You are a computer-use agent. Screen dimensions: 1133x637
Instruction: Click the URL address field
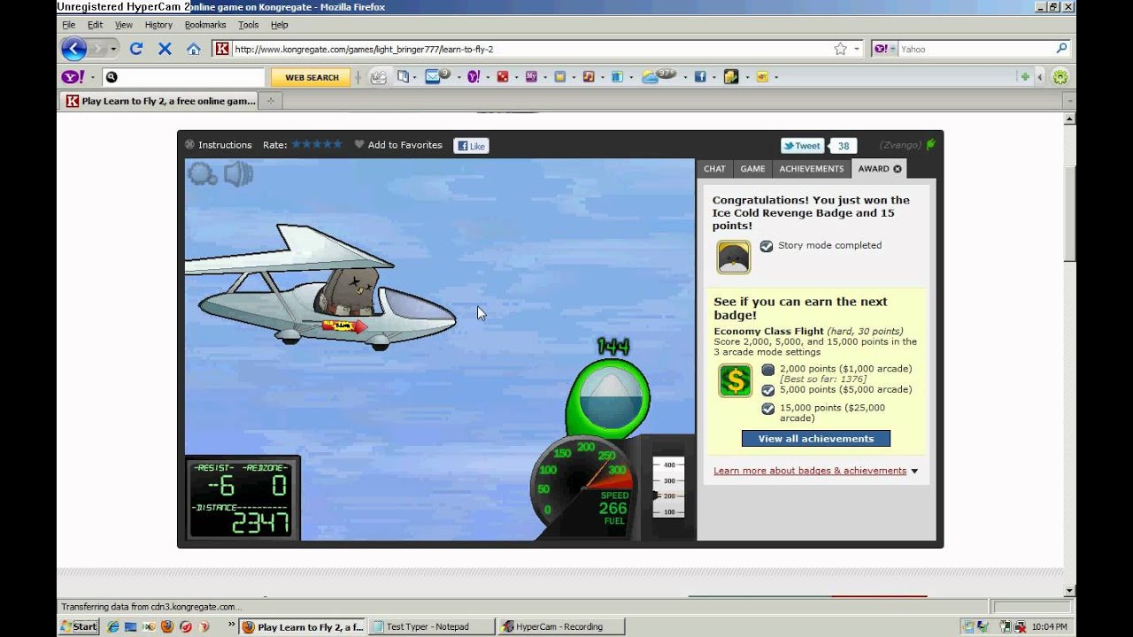point(532,49)
